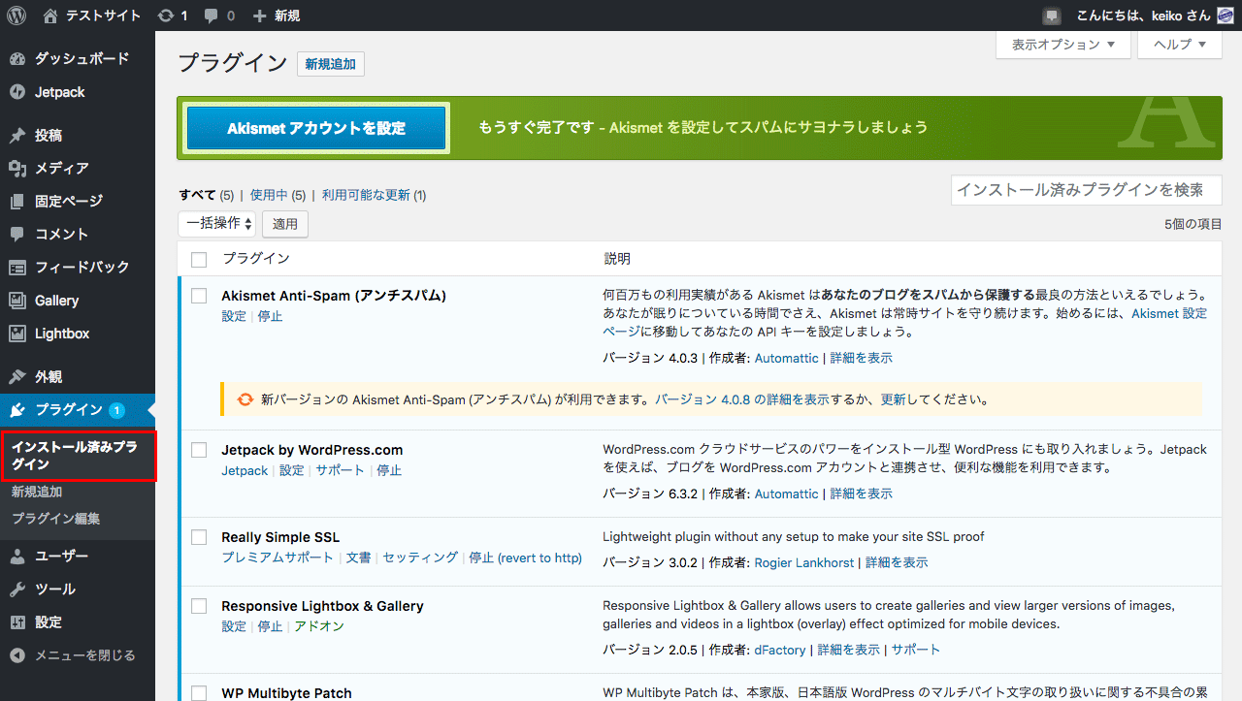This screenshot has height=701, width=1242.
Task: Click the ユーザー person icon
Action: coord(17,557)
